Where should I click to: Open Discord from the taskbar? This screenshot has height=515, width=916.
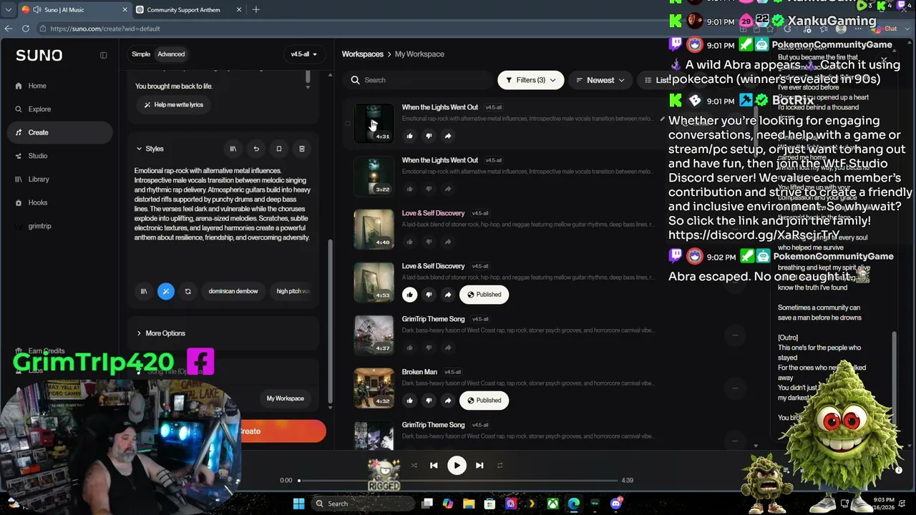click(615, 504)
